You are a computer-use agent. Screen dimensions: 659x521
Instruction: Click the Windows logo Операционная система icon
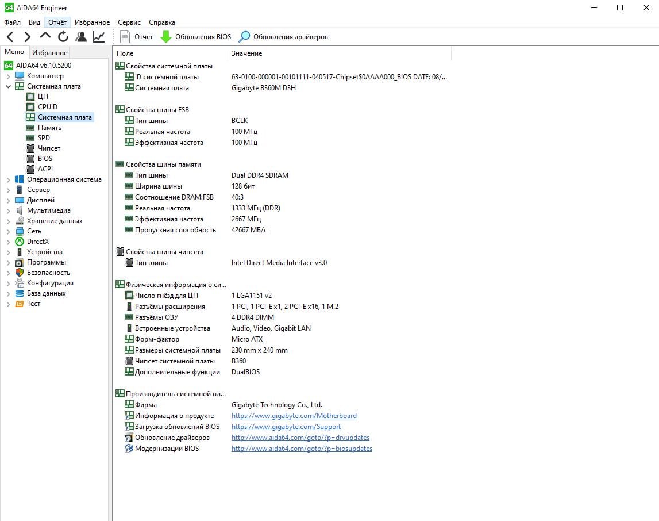(x=20, y=179)
